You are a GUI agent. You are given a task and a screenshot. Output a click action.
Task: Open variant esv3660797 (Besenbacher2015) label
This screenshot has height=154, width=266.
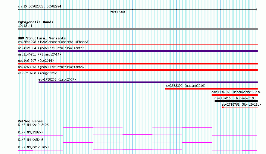click(x=236, y=92)
